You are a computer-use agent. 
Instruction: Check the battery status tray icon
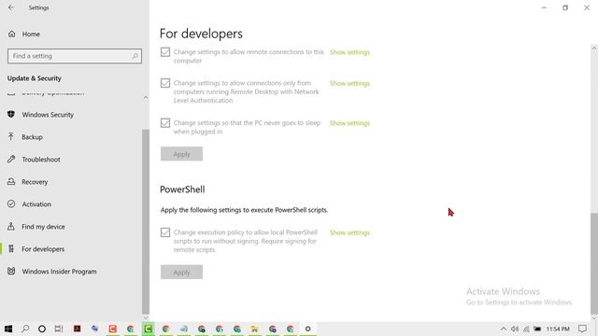[537, 329]
